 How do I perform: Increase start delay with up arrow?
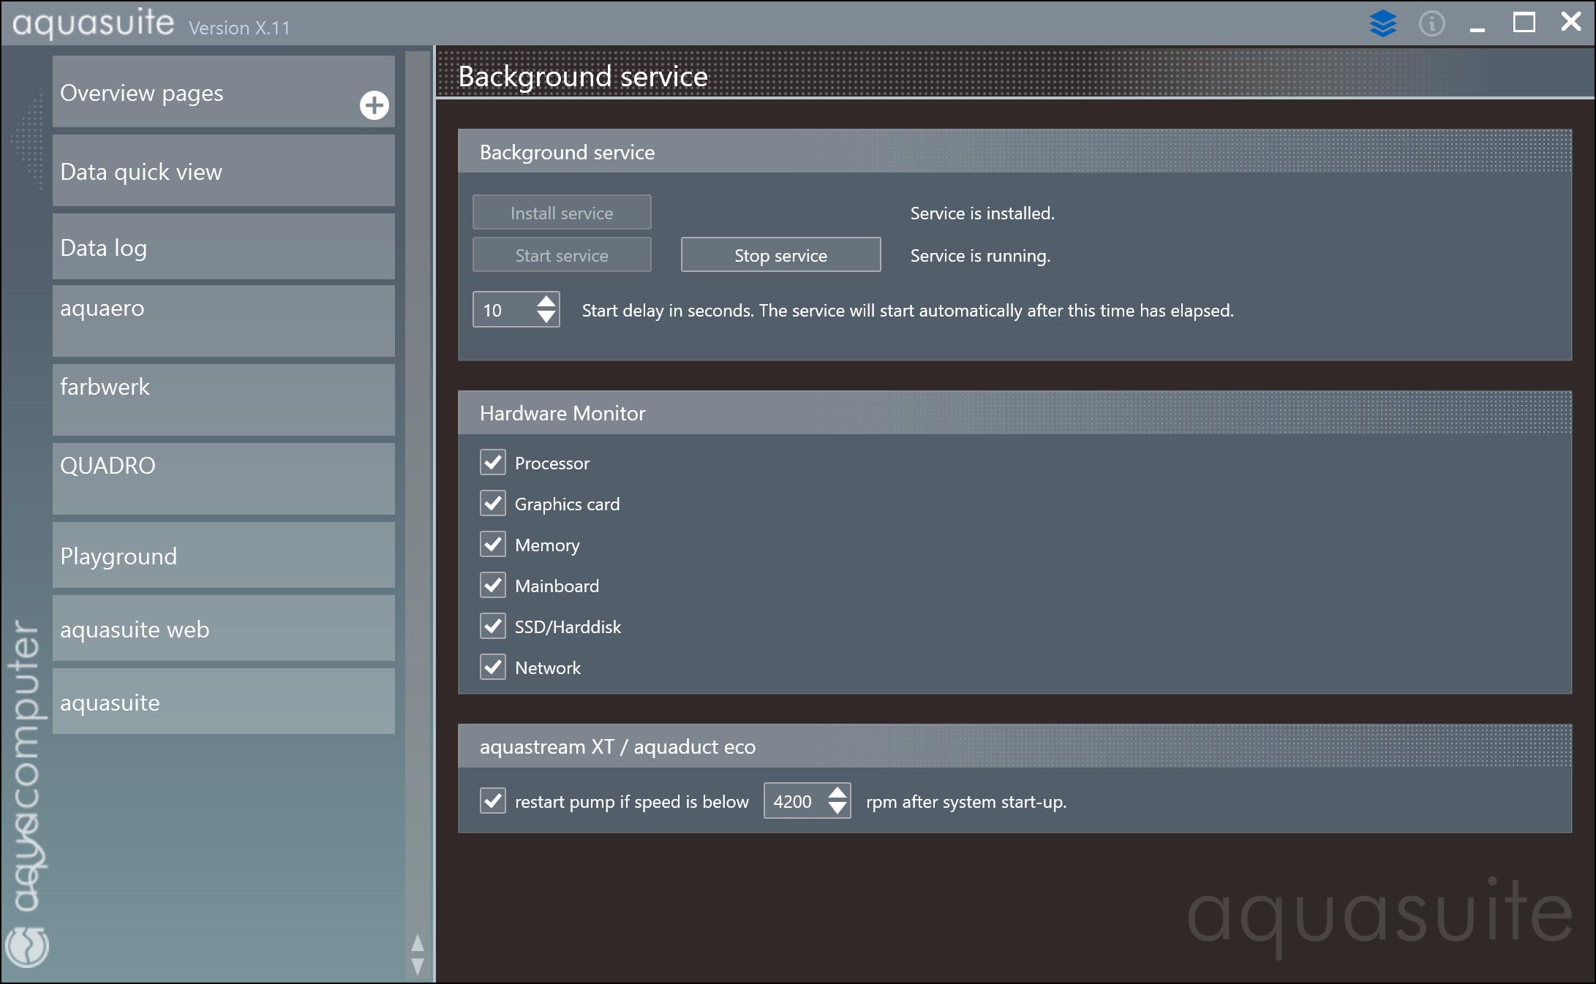coord(546,301)
